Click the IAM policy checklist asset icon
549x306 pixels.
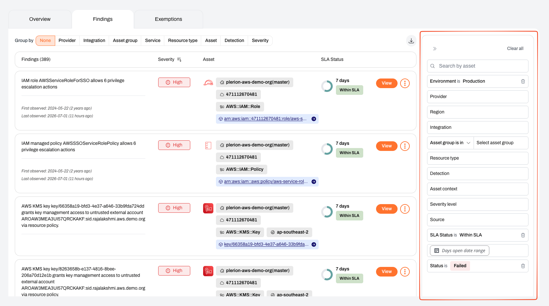pyautogui.click(x=208, y=145)
